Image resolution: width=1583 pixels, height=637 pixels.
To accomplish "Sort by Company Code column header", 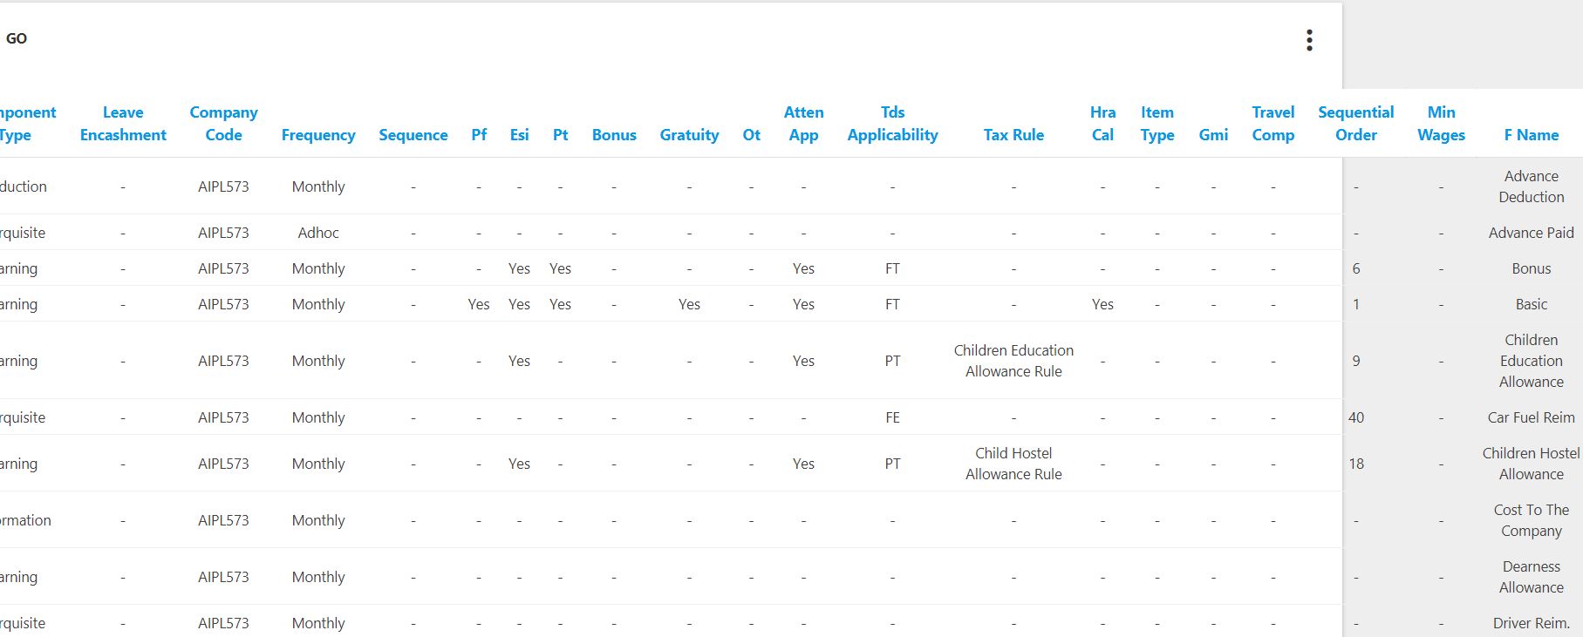I will click(223, 124).
